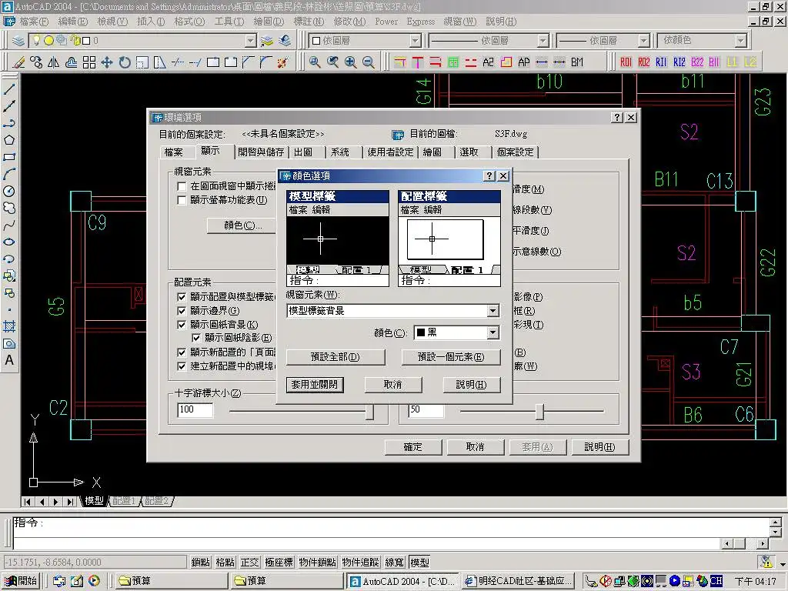Screen dimensions: 788x591
Task: Open the color control dropdown showing 依圖層
Action: pyautogui.click(x=415, y=41)
